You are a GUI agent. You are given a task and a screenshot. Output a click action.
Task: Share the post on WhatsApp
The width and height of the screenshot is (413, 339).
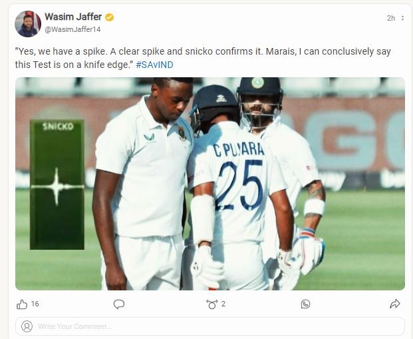pyautogui.click(x=305, y=304)
